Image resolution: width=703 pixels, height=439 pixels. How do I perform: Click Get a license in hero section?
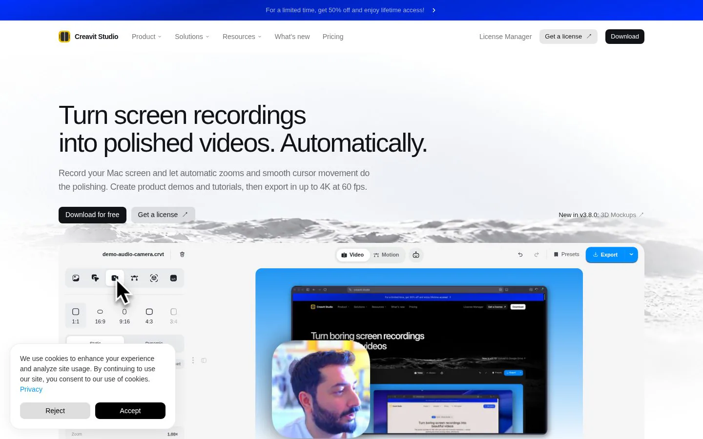(x=163, y=215)
